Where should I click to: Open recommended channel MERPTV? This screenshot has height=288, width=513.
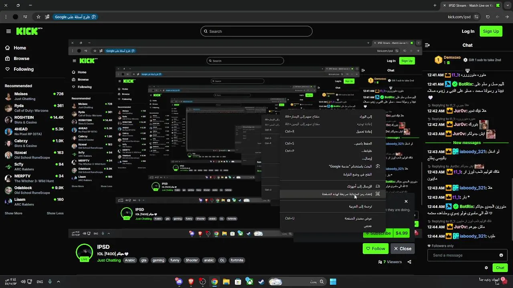pyautogui.click(x=34, y=178)
